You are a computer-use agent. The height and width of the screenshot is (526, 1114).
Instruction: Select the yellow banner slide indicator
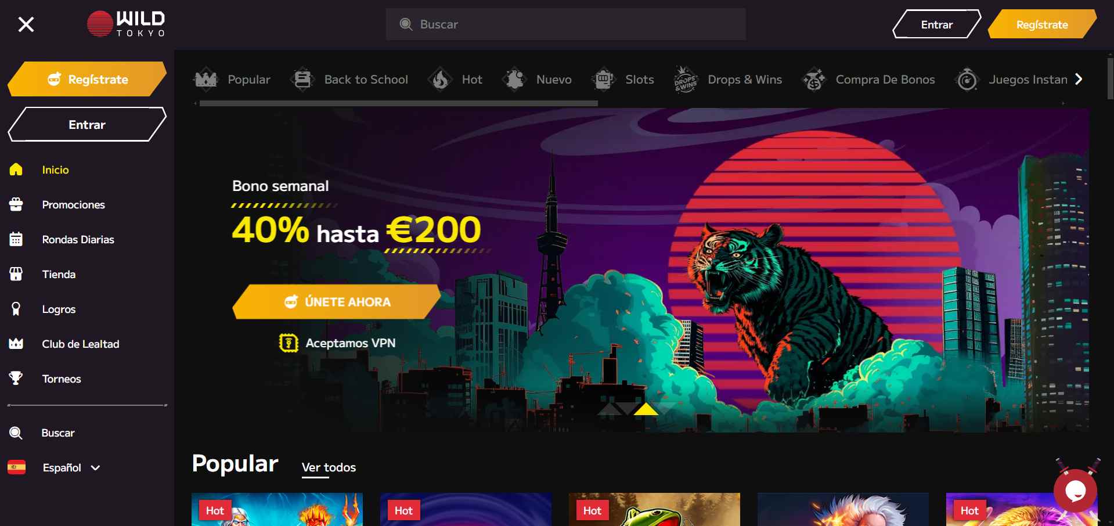646,409
